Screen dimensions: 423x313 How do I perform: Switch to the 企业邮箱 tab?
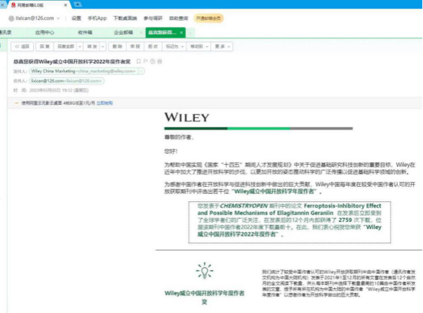coord(123,32)
